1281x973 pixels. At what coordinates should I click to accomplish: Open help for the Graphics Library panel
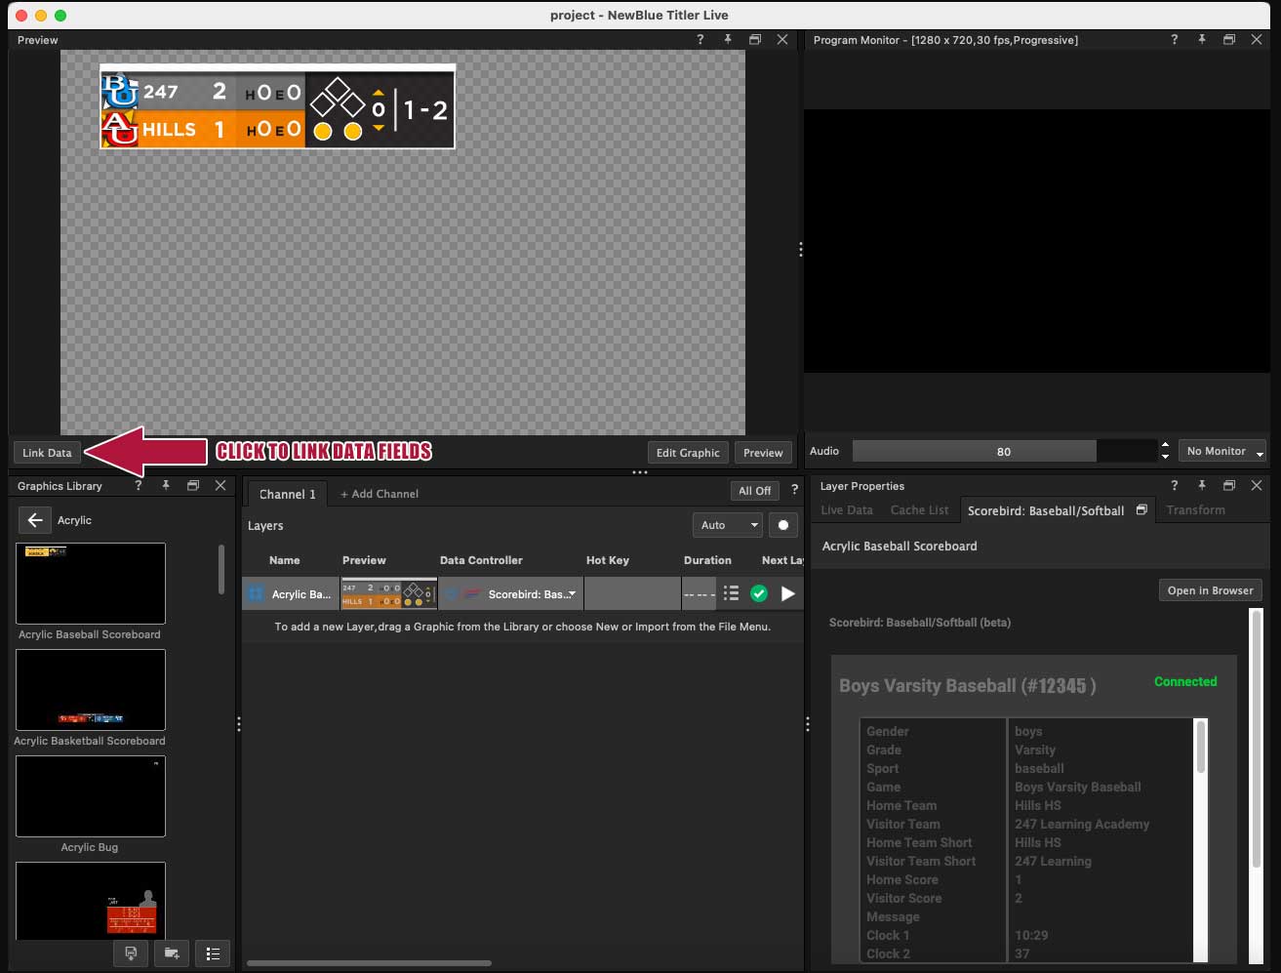click(138, 485)
